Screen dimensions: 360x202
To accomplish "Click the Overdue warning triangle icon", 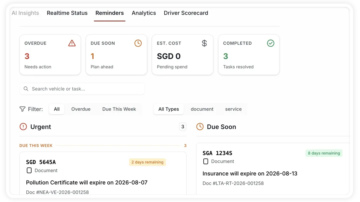I will coord(72,43).
